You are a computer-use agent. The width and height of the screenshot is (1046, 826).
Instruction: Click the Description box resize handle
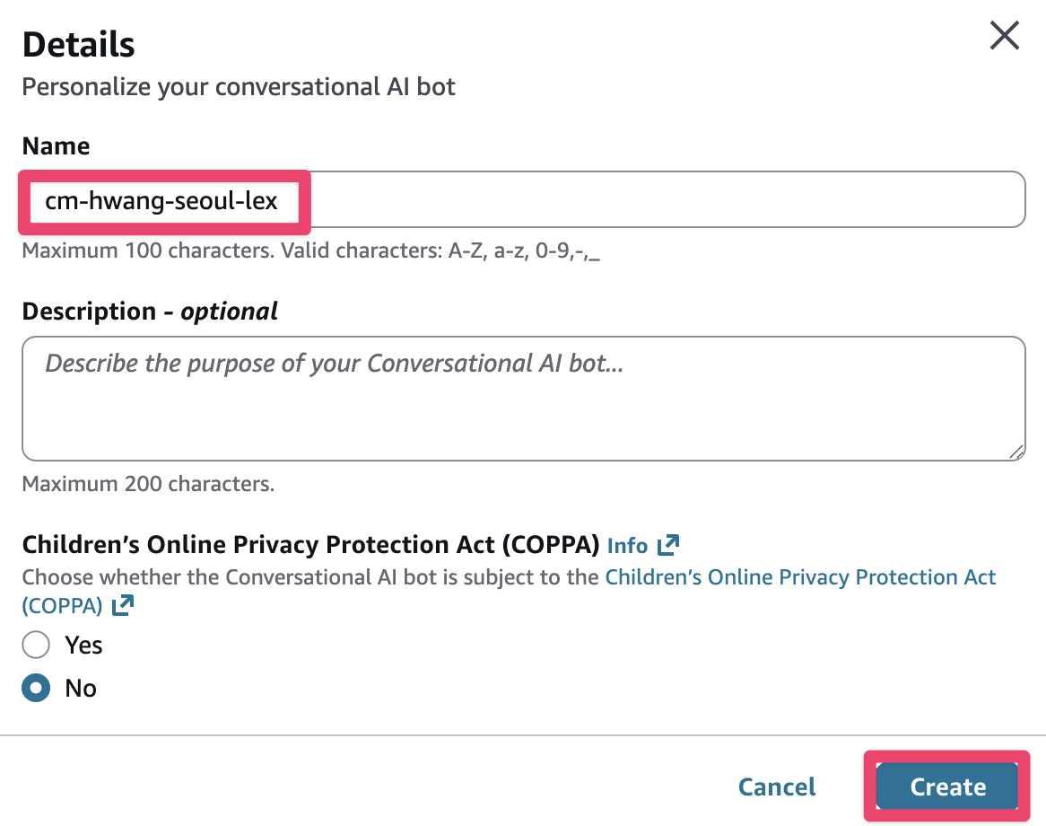pos(1016,452)
